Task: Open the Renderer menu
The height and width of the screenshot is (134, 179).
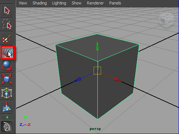Action: [x=95, y=3]
